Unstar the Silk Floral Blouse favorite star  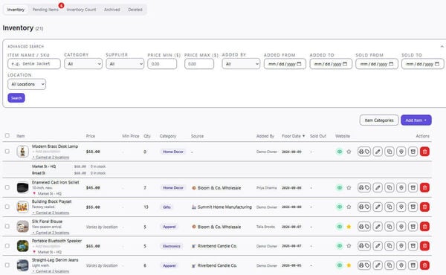[349, 227]
